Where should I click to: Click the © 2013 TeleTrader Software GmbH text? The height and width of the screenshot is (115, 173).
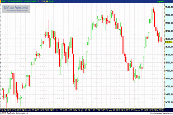point(14,113)
